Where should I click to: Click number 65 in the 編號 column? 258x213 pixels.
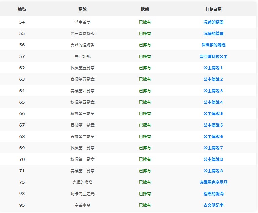pyautogui.click(x=22, y=102)
